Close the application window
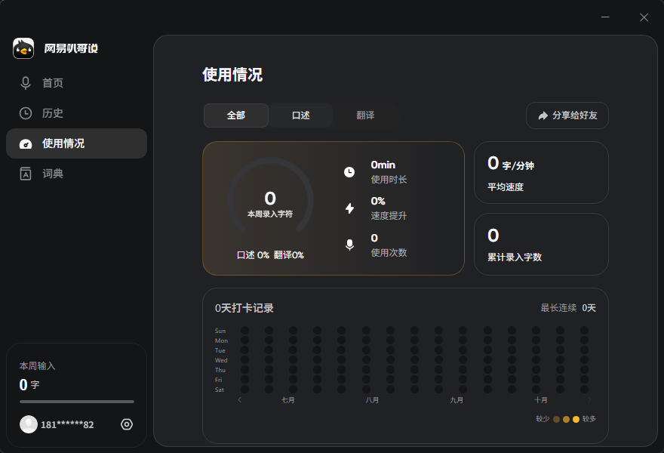 click(x=644, y=17)
